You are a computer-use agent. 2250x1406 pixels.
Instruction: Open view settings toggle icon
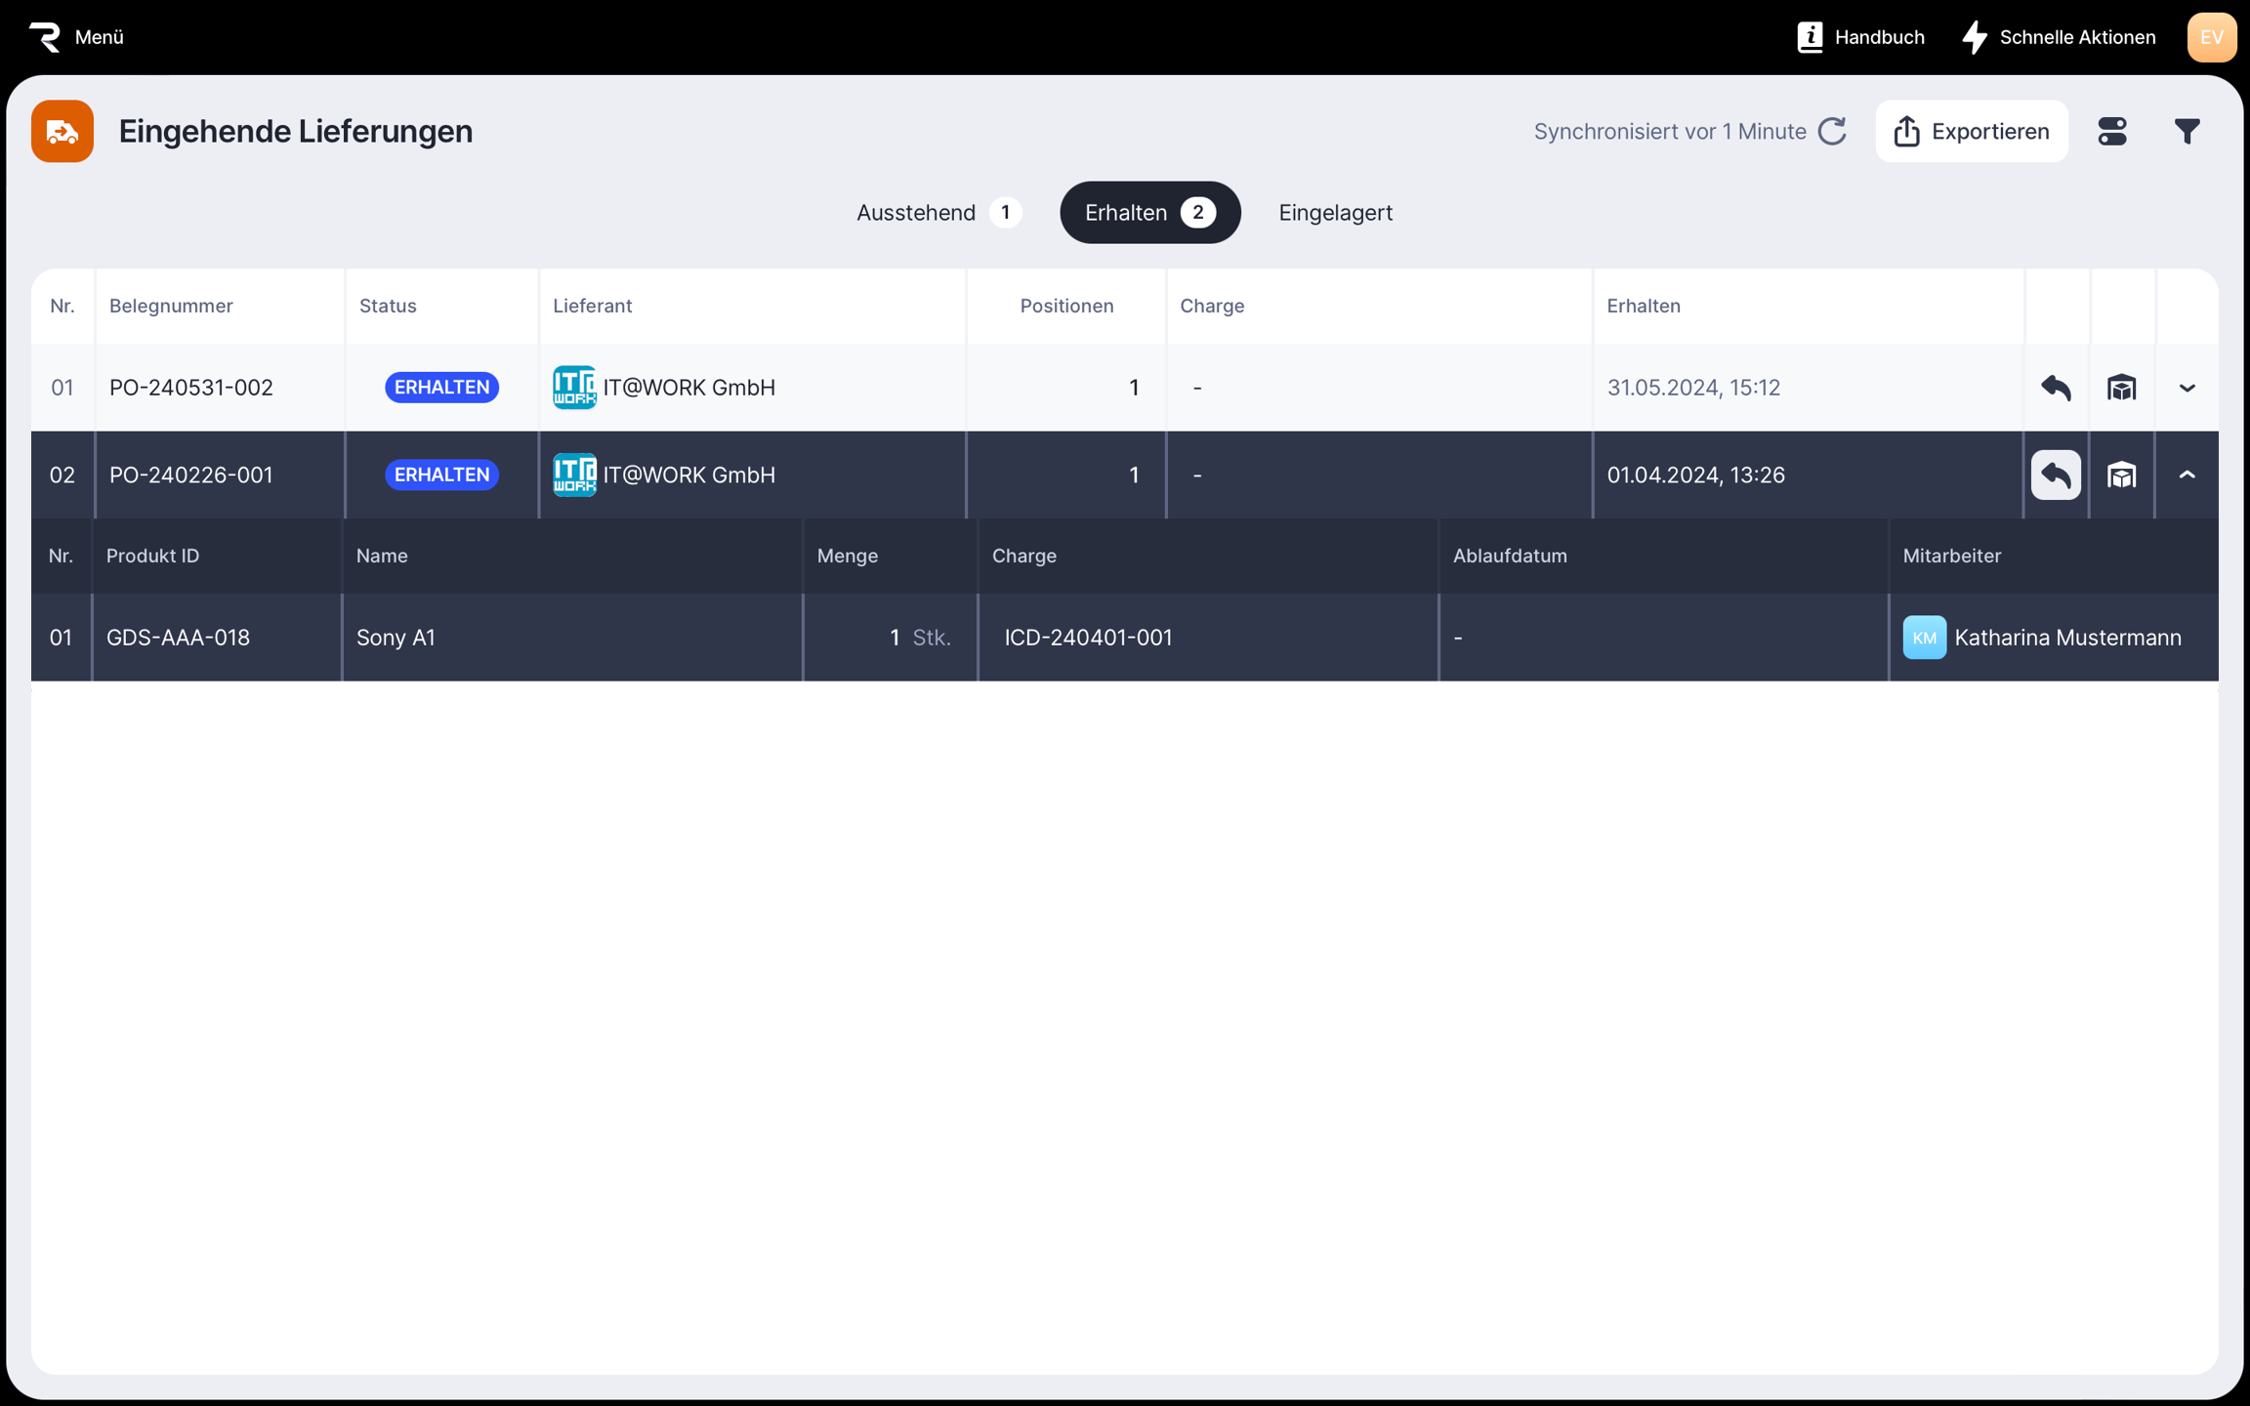tap(2112, 131)
